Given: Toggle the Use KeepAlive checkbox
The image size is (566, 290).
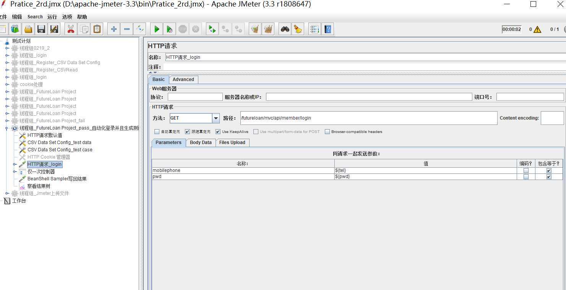Looking at the screenshot, I should coord(218,132).
